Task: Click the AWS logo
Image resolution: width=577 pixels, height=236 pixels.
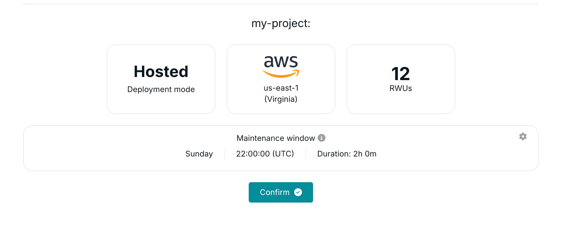Action: pos(280,66)
